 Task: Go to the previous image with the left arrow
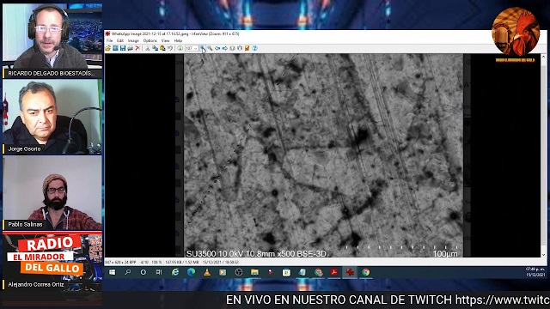point(217,48)
